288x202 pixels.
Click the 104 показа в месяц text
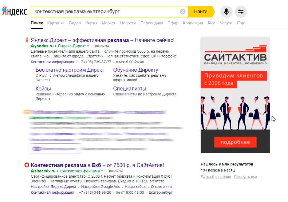(x=218, y=170)
